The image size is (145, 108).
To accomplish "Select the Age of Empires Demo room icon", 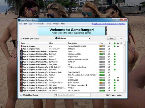I will [x=21, y=49].
